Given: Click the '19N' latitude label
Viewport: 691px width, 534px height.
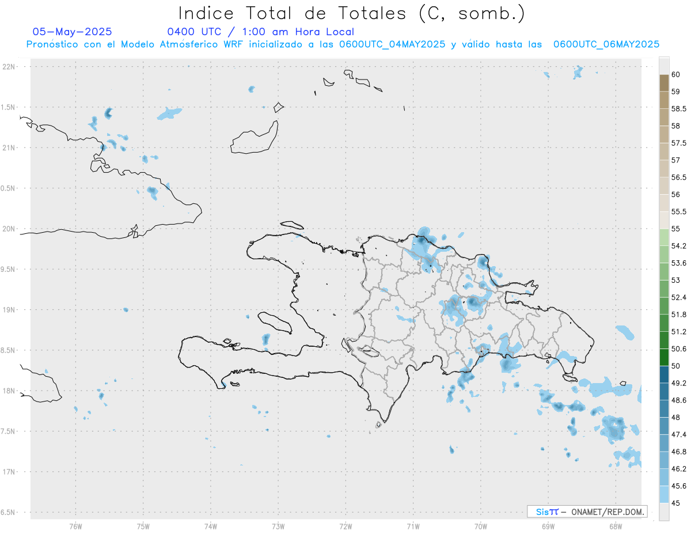Looking at the screenshot, I should (9, 310).
